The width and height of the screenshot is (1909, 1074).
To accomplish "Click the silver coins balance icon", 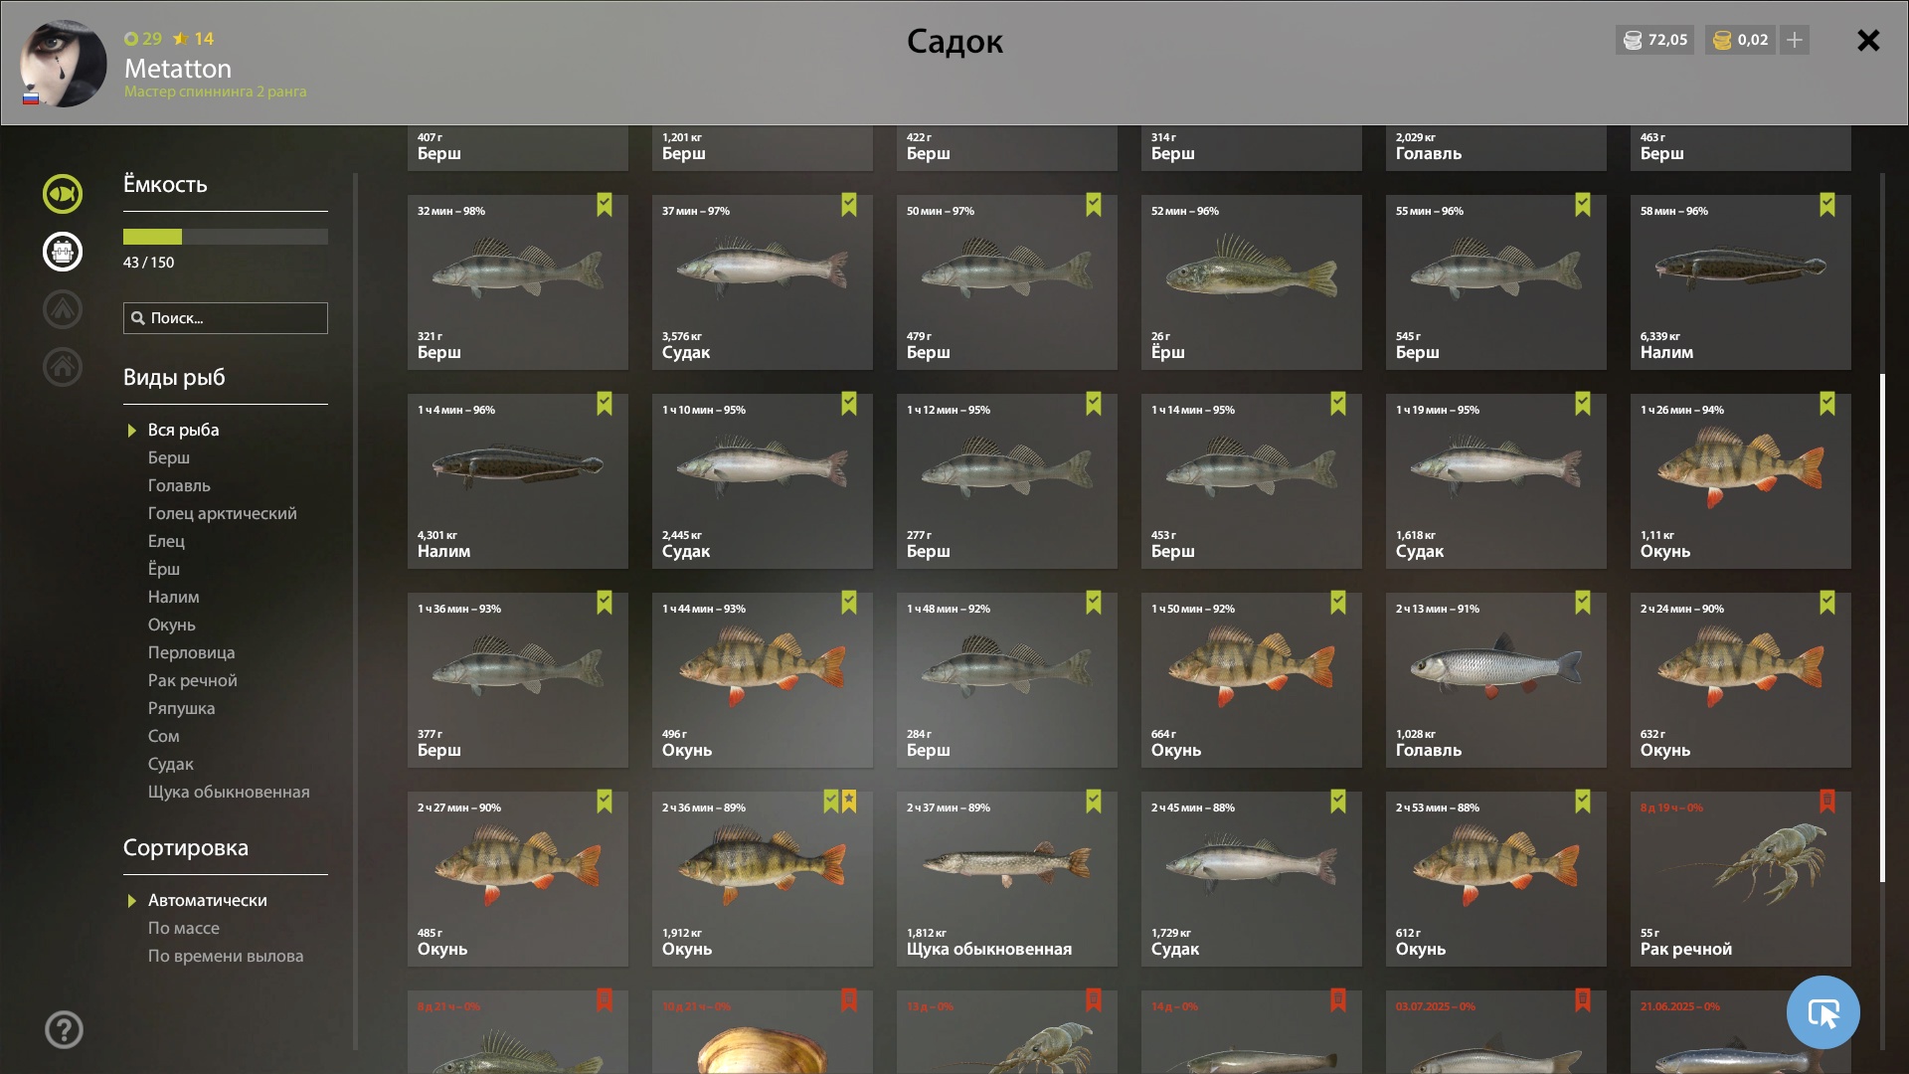I will pyautogui.click(x=1633, y=40).
